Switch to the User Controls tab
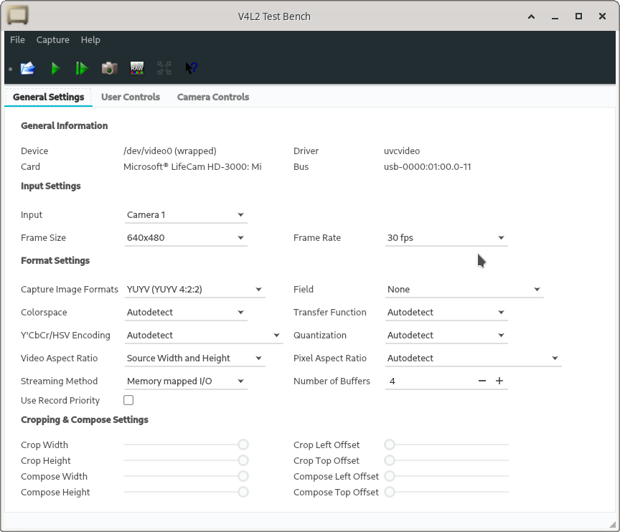 [x=131, y=97]
